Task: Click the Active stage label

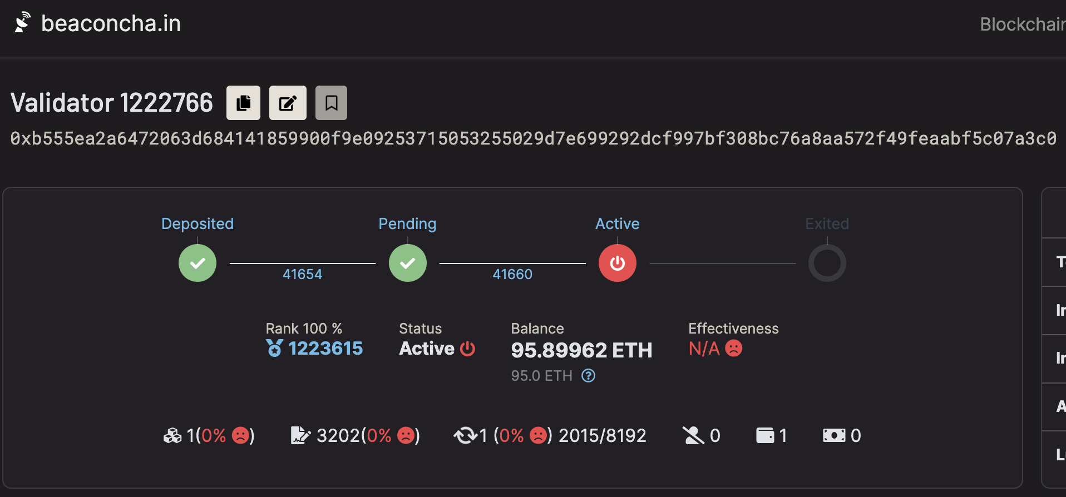Action: click(x=618, y=223)
